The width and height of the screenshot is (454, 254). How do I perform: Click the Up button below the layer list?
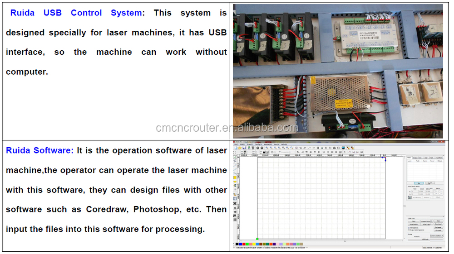[x=419, y=183]
